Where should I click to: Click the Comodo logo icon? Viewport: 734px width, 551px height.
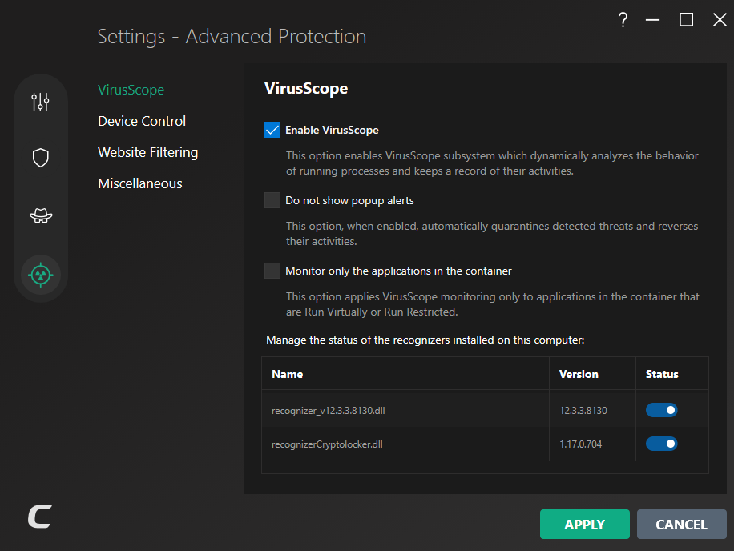click(39, 517)
